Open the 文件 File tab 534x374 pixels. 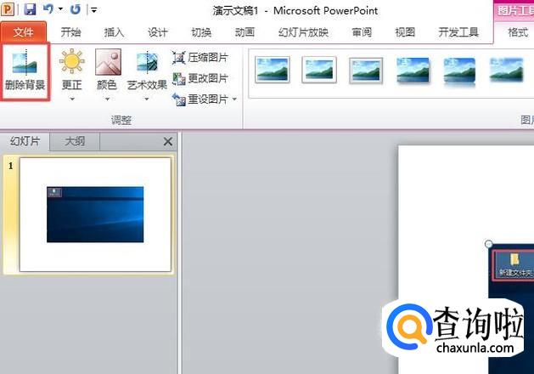point(24,32)
